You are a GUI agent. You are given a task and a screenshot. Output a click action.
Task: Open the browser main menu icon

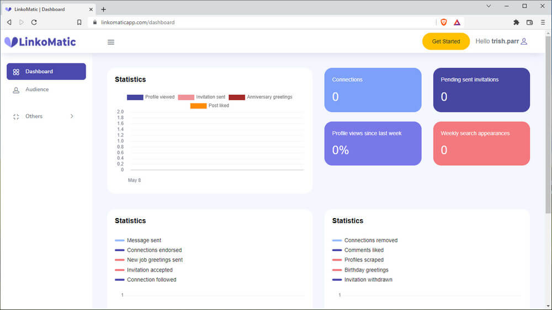[x=543, y=23]
